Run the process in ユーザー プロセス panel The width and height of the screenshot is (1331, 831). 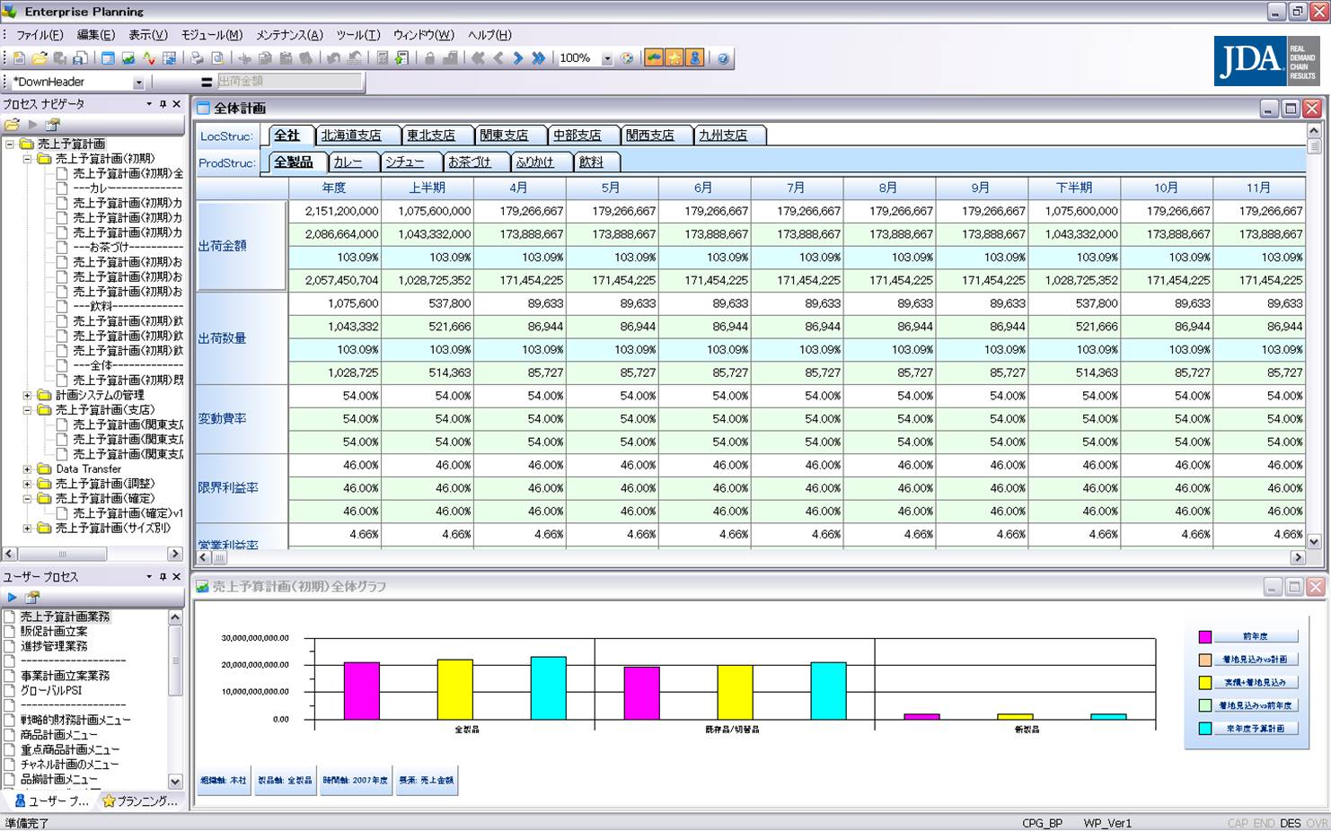12,597
